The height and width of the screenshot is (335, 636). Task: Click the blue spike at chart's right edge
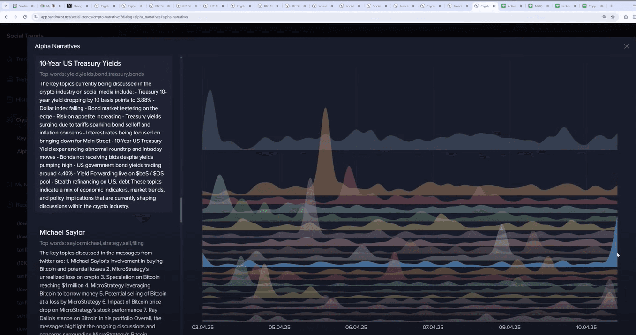[615, 239]
